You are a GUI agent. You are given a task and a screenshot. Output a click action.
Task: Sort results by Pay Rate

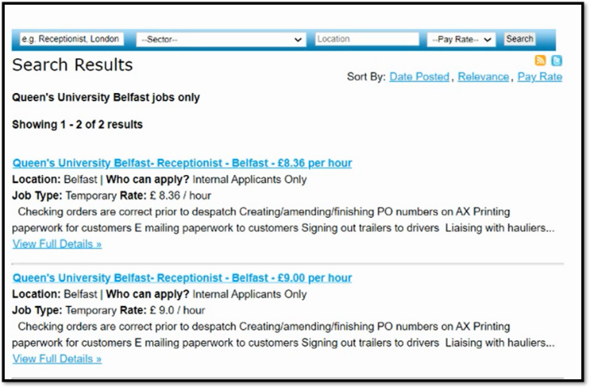(x=540, y=77)
